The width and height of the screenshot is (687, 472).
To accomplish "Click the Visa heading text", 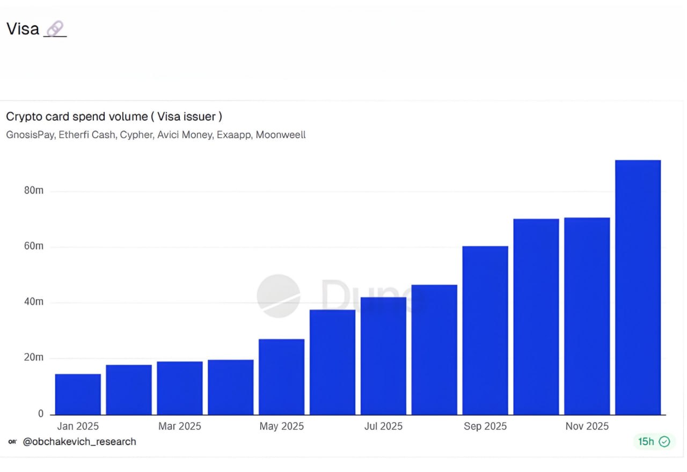I will (23, 29).
